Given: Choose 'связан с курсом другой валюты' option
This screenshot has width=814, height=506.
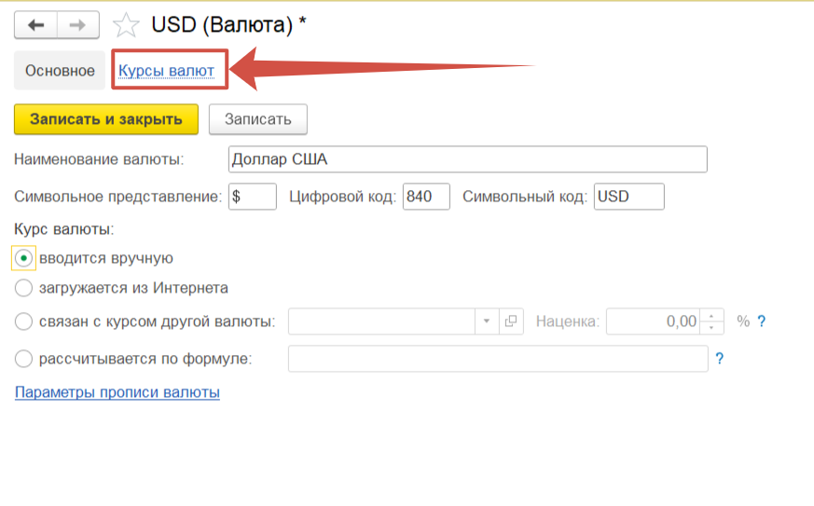Looking at the screenshot, I should 24,321.
